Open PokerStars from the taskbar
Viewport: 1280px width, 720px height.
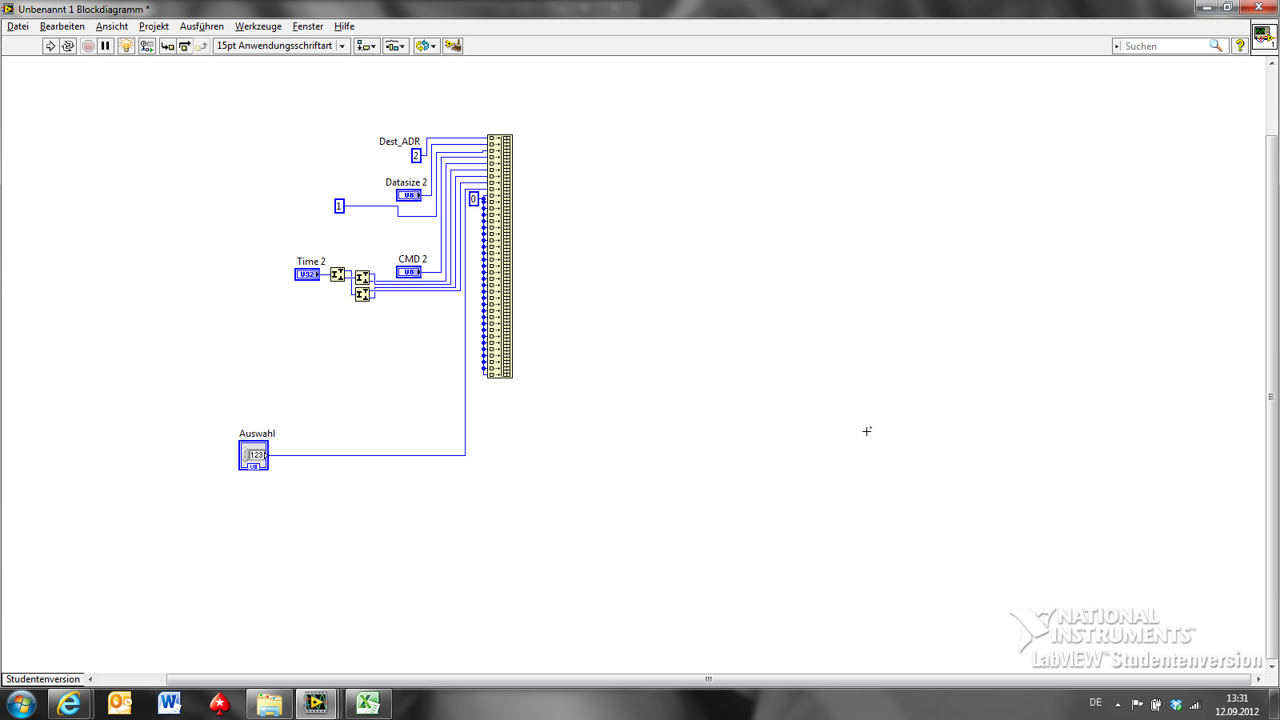tap(218, 704)
